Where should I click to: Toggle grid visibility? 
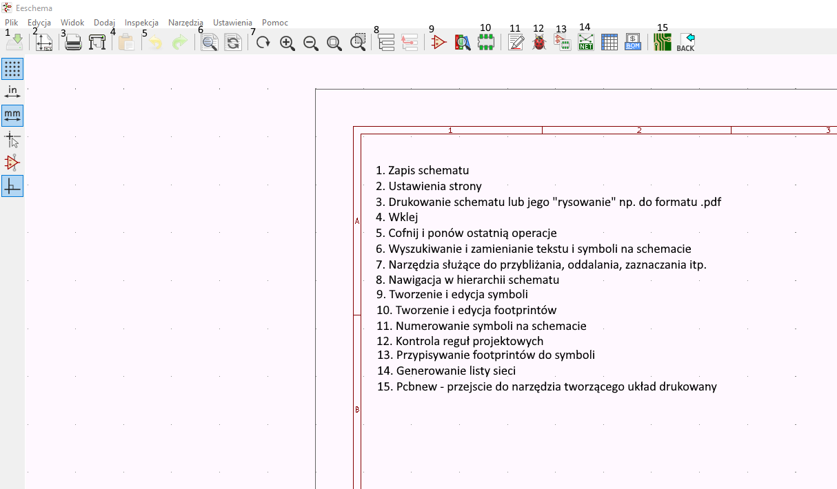click(x=12, y=69)
